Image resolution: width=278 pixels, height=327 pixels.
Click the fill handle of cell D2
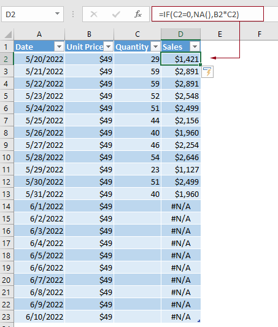[200, 65]
